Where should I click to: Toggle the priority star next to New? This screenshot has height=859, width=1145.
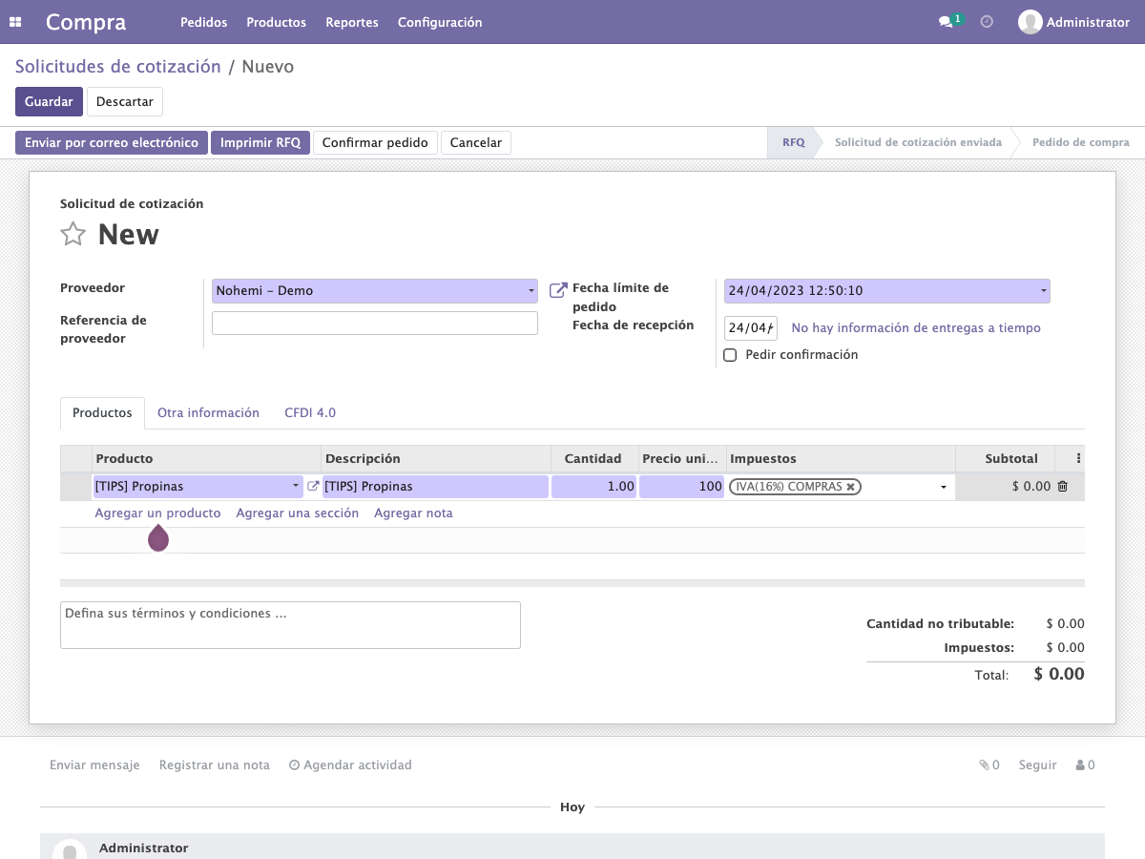pos(73,234)
